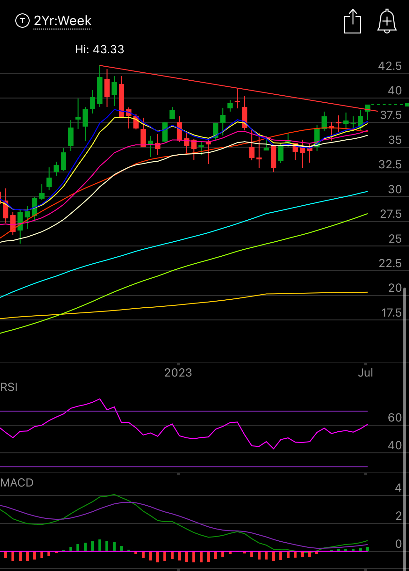Screen dimensions: 409x571
Task: Open the share/export icon
Action: click(x=353, y=21)
